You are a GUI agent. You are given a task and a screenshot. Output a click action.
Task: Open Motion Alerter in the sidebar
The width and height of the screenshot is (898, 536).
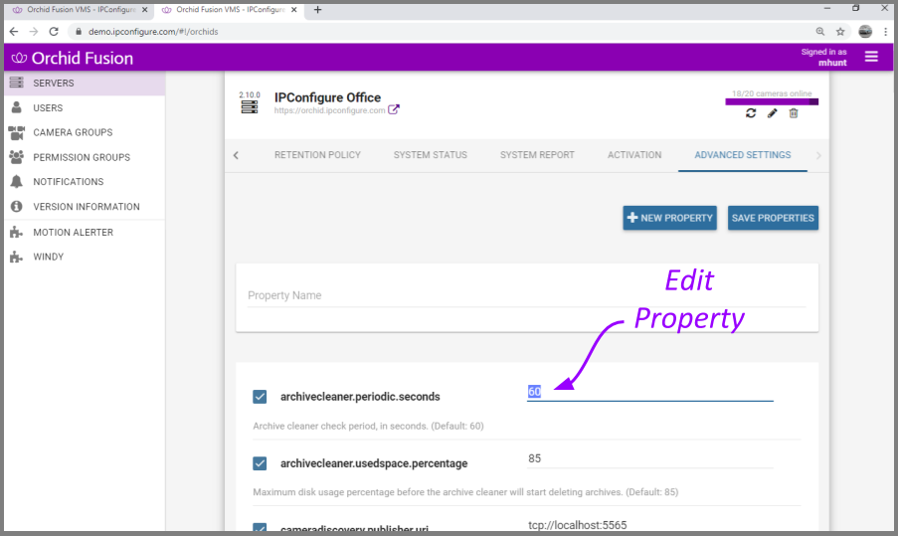(73, 232)
